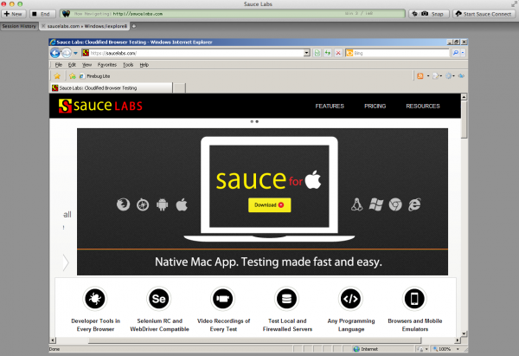Click the Windows flag icon
The width and height of the screenshot is (519, 356).
coord(376,204)
